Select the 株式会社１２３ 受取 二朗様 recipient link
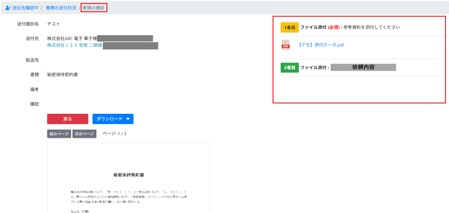The width and height of the screenshot is (449, 213). click(x=75, y=46)
